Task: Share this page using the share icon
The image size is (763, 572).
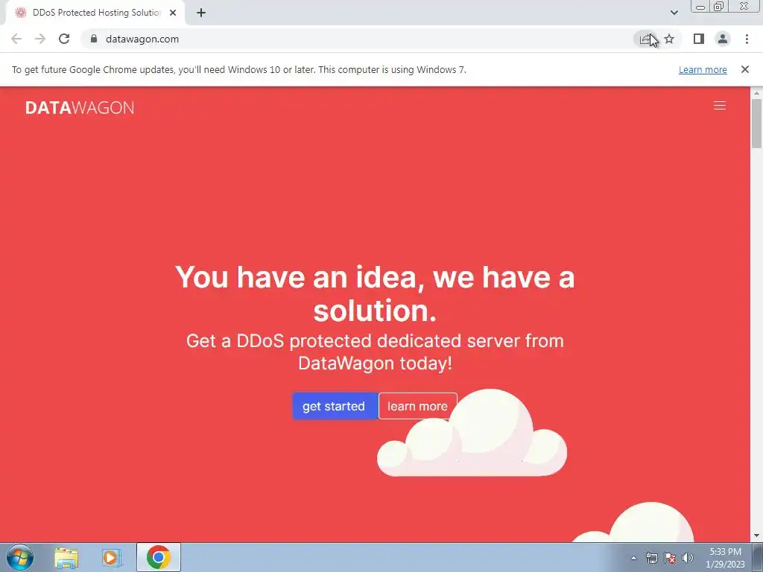Action: (x=645, y=39)
